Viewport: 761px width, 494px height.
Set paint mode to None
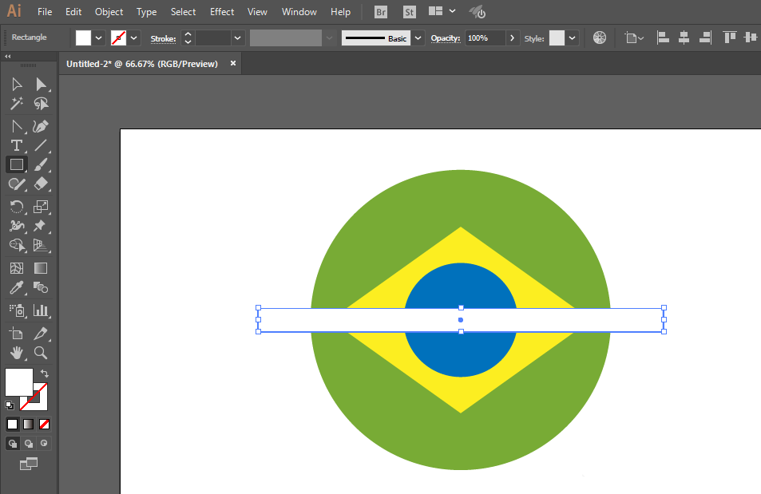click(x=44, y=424)
